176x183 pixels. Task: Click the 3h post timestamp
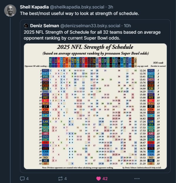tap(110, 7)
